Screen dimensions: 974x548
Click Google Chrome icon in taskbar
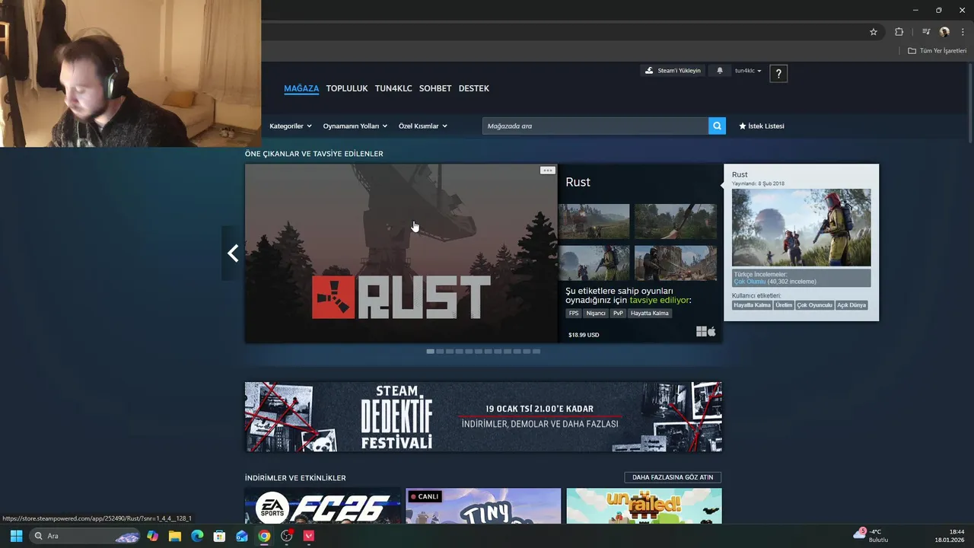click(264, 536)
